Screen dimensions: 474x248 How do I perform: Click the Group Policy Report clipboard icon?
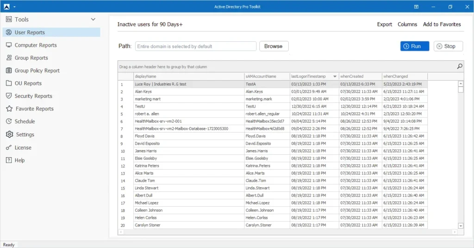[x=9, y=70]
